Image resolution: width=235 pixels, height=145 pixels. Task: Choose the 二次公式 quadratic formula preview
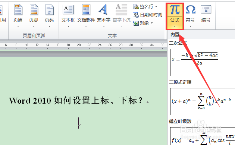tap(203, 62)
